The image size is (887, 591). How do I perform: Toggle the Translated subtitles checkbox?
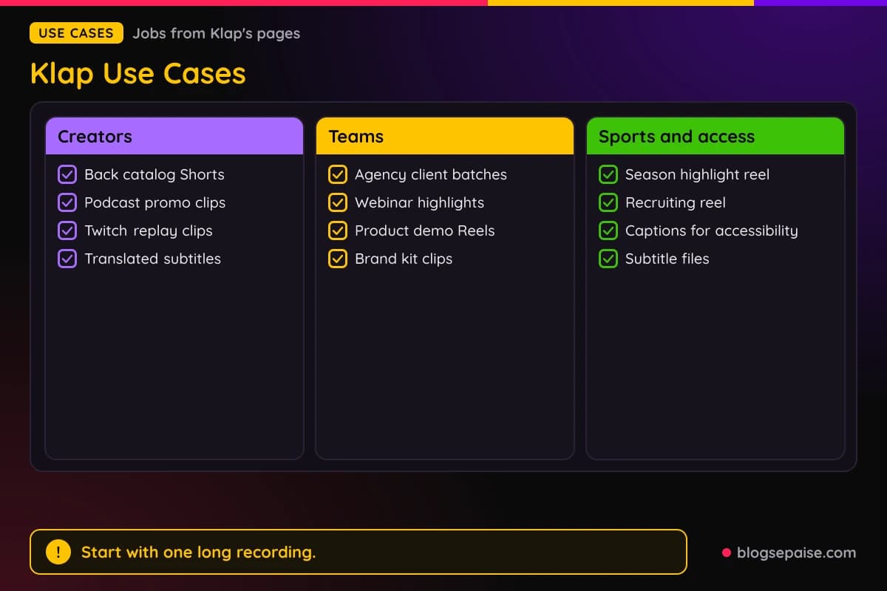pos(67,259)
